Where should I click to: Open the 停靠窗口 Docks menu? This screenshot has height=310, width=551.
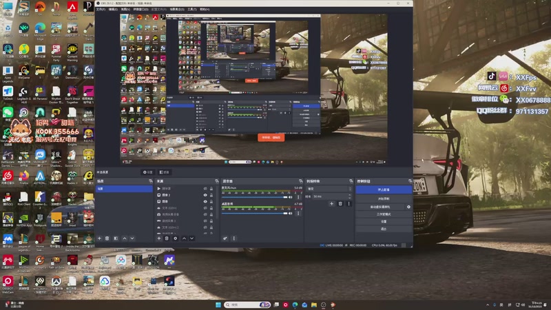(141, 9)
